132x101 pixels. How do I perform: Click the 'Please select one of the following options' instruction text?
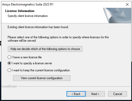pyautogui.click(x=58, y=39)
